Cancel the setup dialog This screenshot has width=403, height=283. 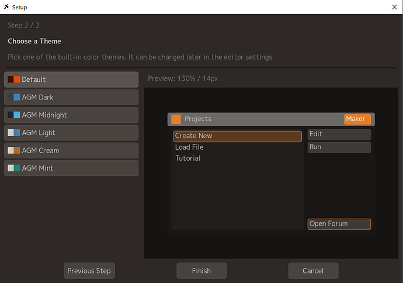[x=313, y=271]
